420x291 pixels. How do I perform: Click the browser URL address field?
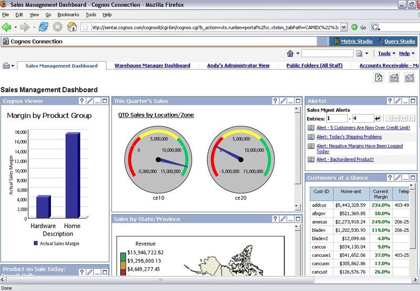click(214, 27)
